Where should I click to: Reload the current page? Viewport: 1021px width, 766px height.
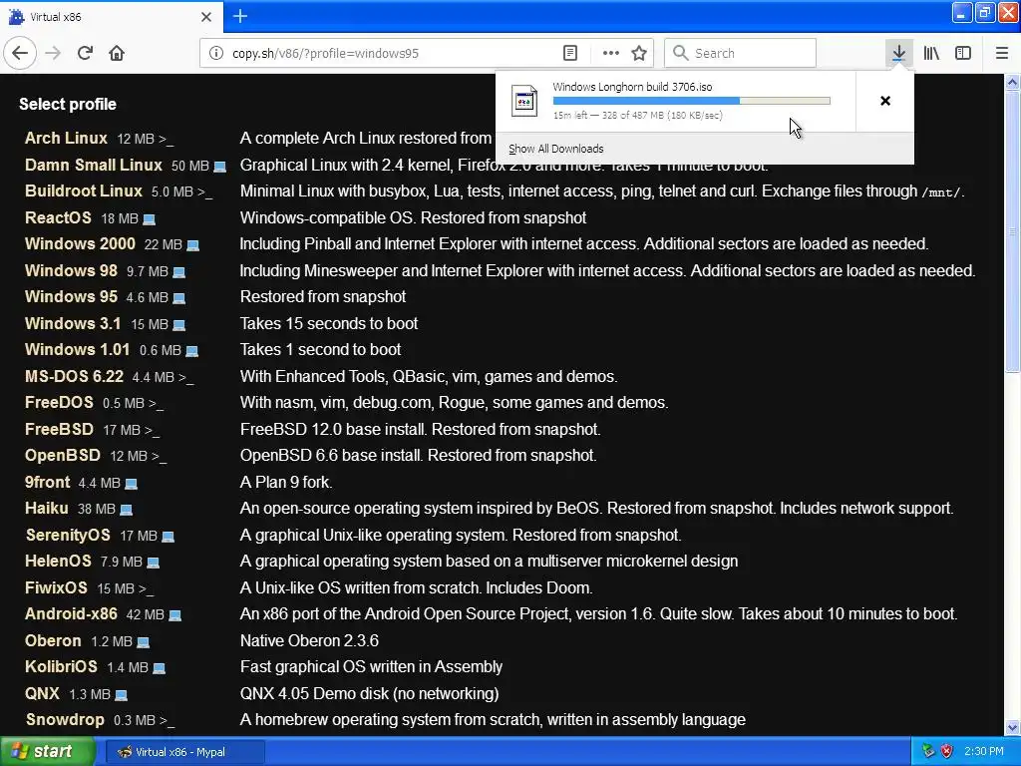[x=85, y=53]
